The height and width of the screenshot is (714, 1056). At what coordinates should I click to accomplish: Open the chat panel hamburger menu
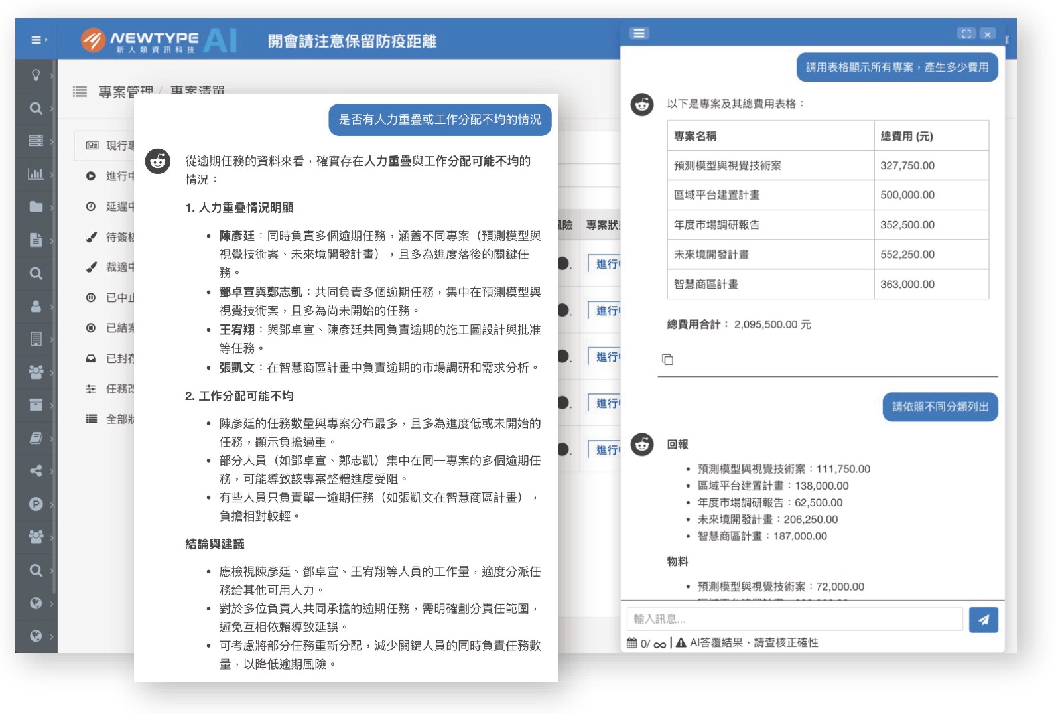point(639,33)
